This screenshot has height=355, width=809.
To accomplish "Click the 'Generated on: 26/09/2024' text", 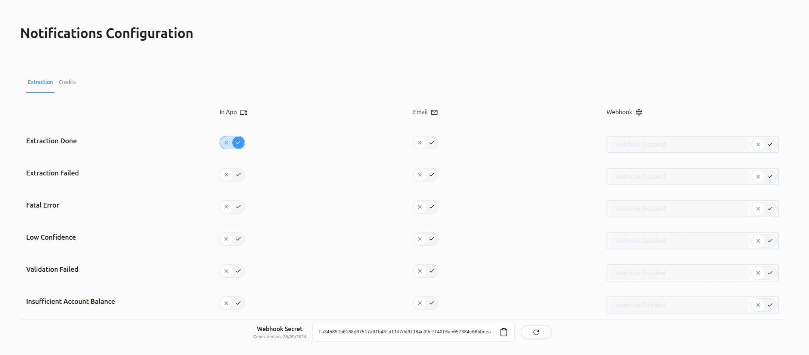I will pos(280,337).
